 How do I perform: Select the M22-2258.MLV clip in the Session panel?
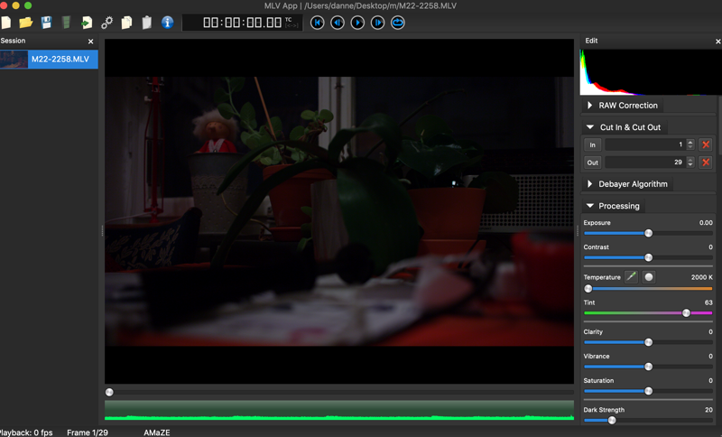coord(49,60)
